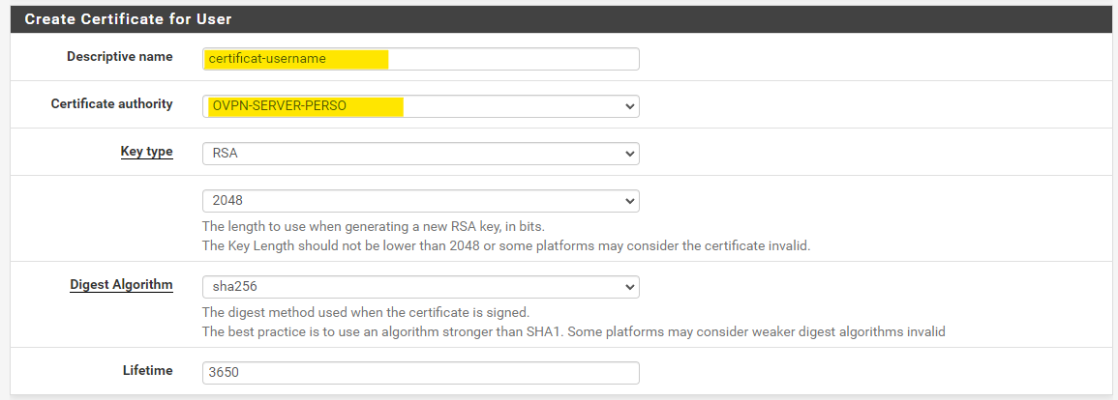Screen dimensions: 1118x400
Task: Click the chevron arrow on 2048 select
Action: tap(629, 201)
